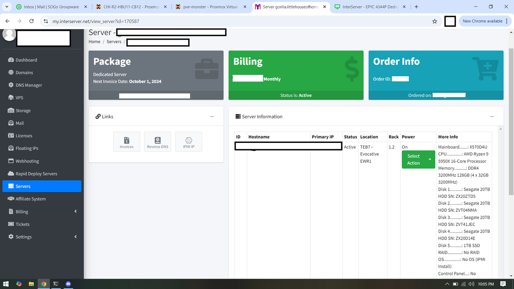This screenshot has height=289, width=514.
Task: Click the Webhosting icon
Action: pos(11,161)
